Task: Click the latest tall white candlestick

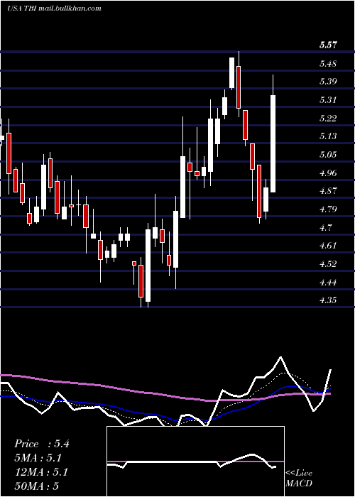Action: pos(273,143)
